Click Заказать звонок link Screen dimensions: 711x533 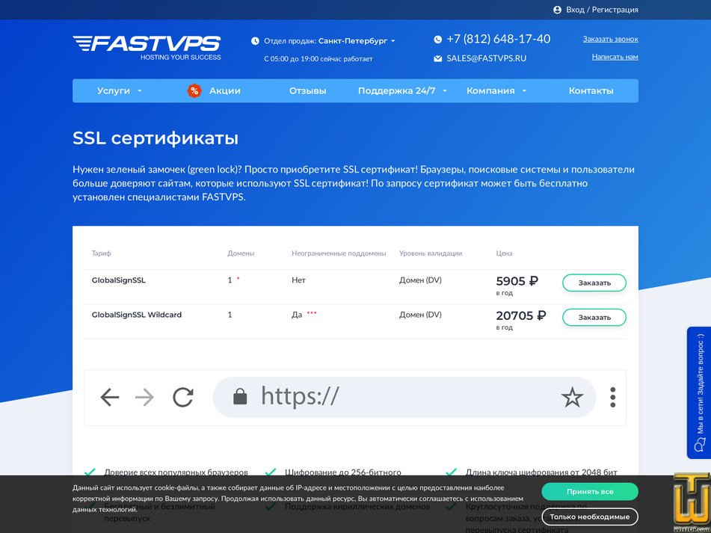pyautogui.click(x=610, y=39)
